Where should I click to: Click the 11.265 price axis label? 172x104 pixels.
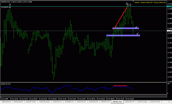(170, 82)
